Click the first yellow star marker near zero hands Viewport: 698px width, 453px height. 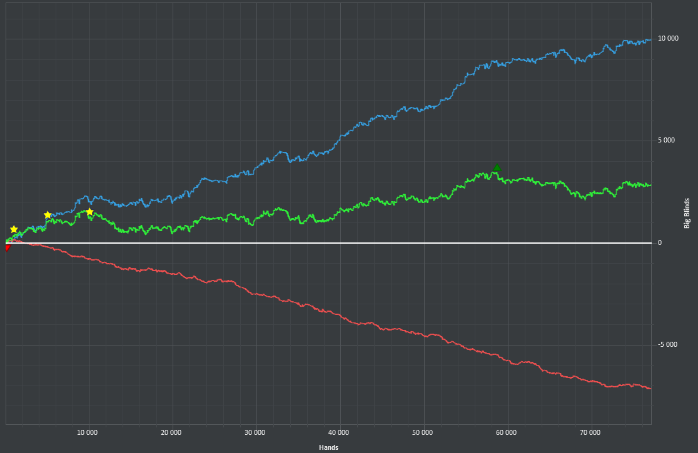click(14, 229)
